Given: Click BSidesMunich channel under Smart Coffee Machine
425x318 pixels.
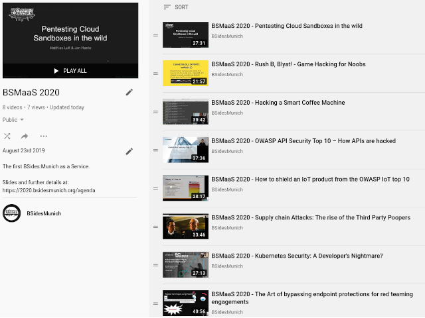Looking at the screenshot, I should click(x=227, y=113).
